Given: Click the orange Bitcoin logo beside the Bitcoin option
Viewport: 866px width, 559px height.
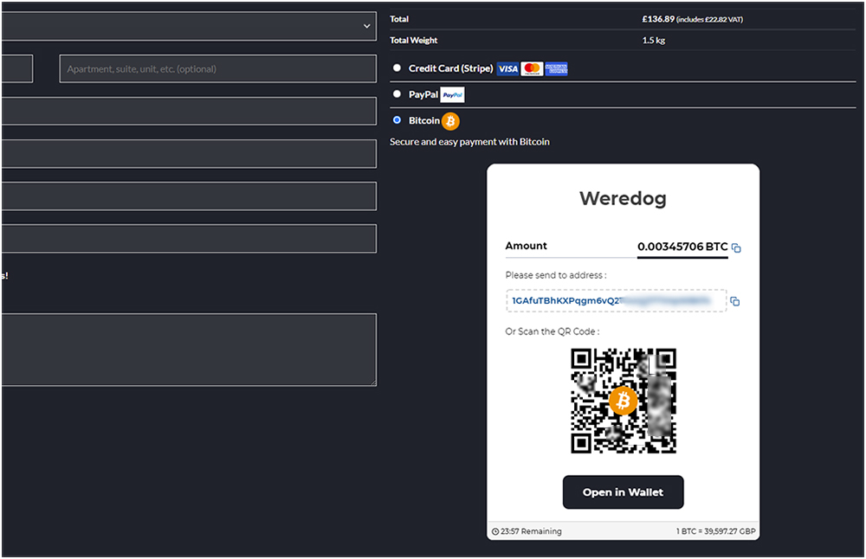Looking at the screenshot, I should [x=450, y=121].
